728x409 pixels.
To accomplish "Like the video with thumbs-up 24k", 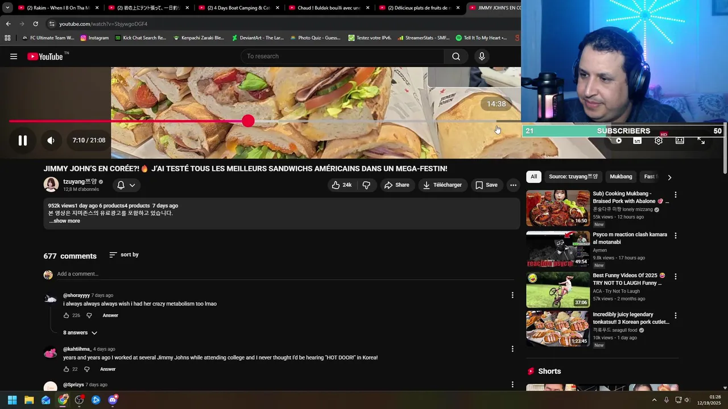I will 342,185.
